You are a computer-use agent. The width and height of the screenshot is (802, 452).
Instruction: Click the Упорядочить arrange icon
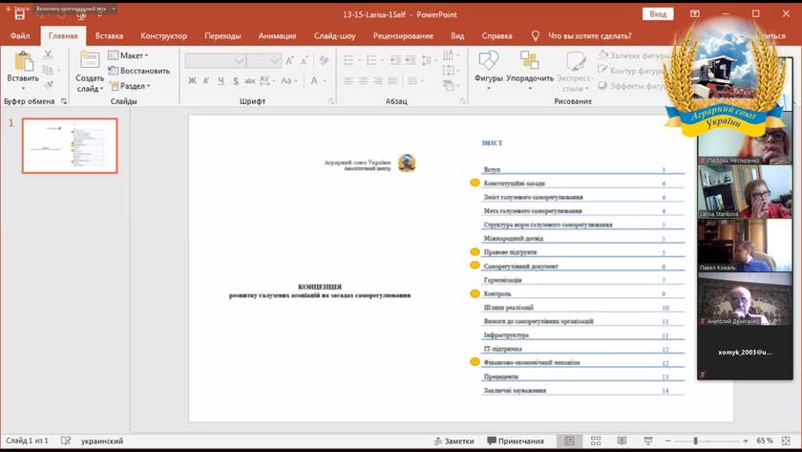click(529, 60)
